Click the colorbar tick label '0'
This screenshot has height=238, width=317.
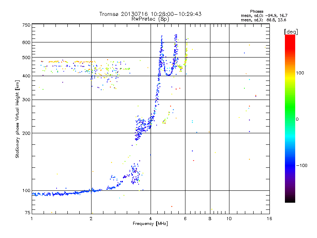click(x=297, y=119)
